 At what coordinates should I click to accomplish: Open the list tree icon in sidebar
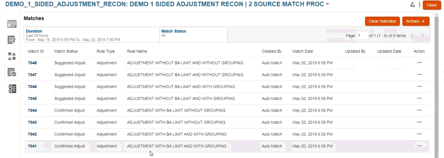[12, 88]
